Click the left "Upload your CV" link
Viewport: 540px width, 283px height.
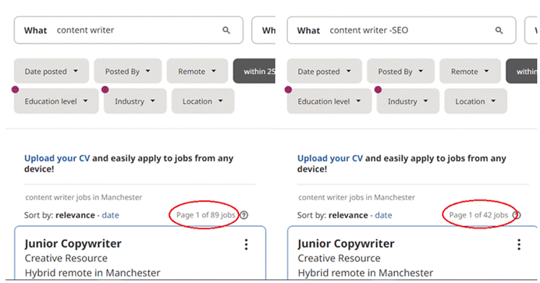point(57,158)
